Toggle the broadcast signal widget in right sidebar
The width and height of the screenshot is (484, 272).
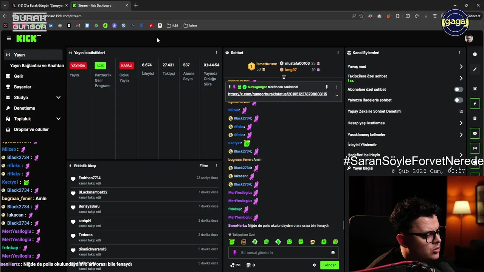pyautogui.click(x=475, y=148)
